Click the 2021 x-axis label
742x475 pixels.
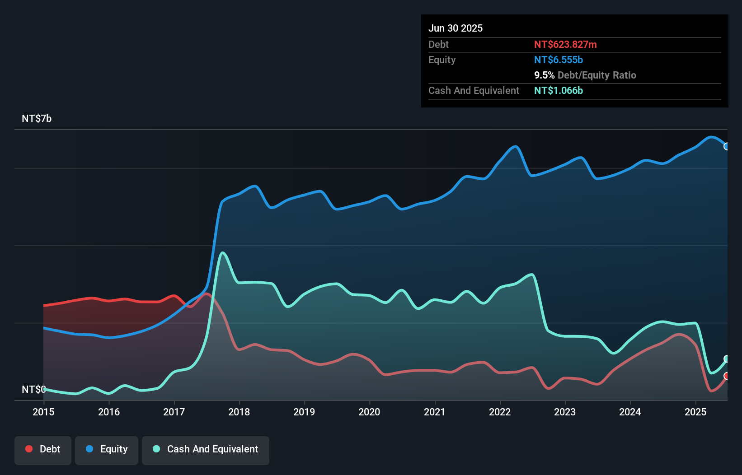coord(435,412)
